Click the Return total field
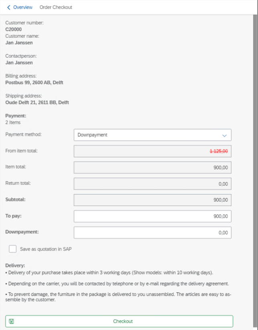This screenshot has width=258, height=330. (x=152, y=184)
